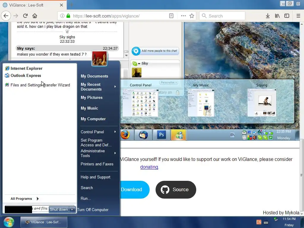The image size is (304, 228).
Task: Toggle reader view icon in address bar
Action: click(171, 16)
